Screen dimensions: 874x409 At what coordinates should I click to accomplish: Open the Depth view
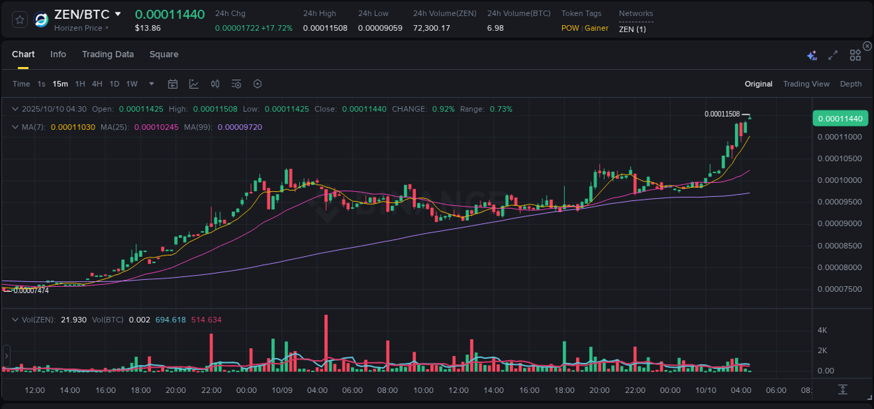(850, 83)
